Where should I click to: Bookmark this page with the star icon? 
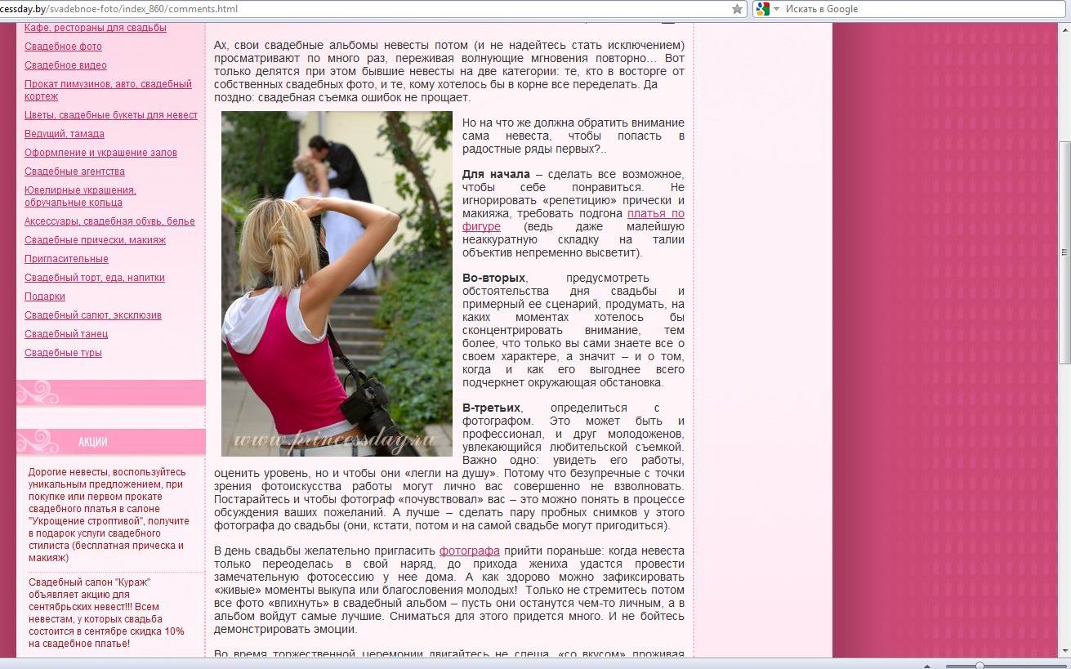click(x=737, y=9)
